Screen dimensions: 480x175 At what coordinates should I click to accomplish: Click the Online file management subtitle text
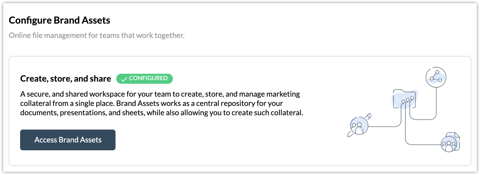tap(97, 35)
